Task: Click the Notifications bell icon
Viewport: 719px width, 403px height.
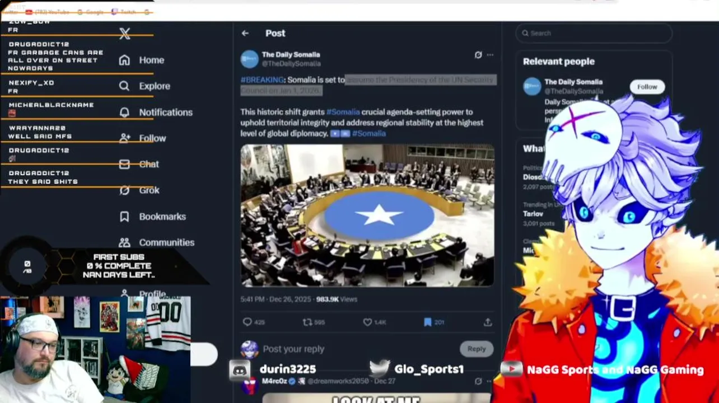Action: tap(124, 113)
